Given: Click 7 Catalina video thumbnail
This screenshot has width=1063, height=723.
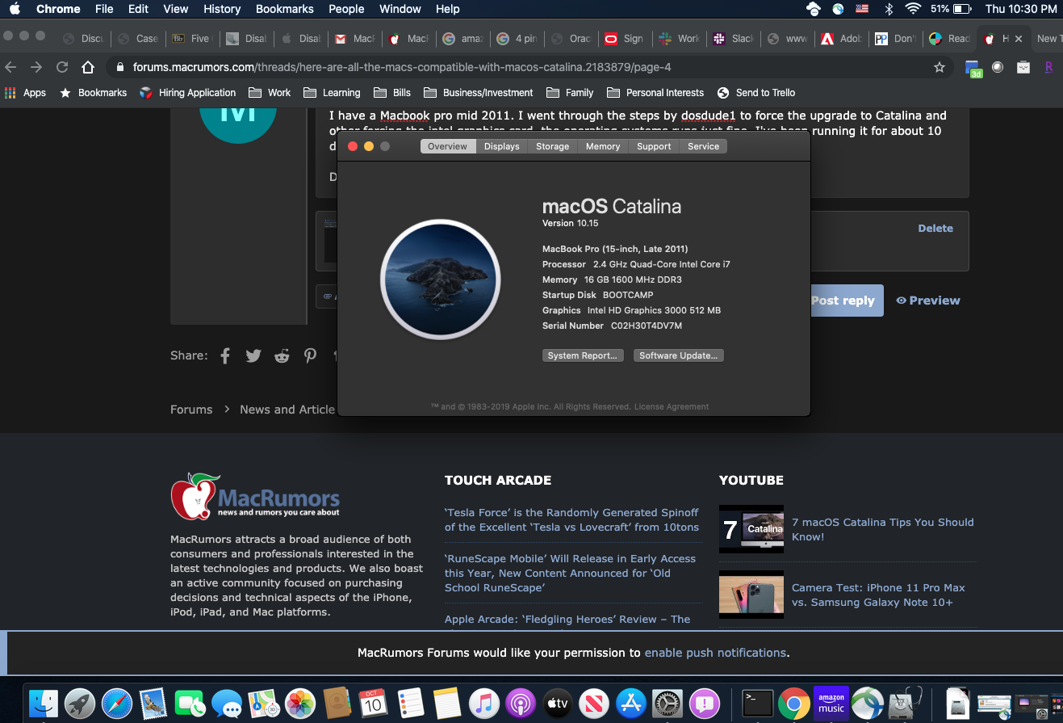Looking at the screenshot, I should (751, 529).
